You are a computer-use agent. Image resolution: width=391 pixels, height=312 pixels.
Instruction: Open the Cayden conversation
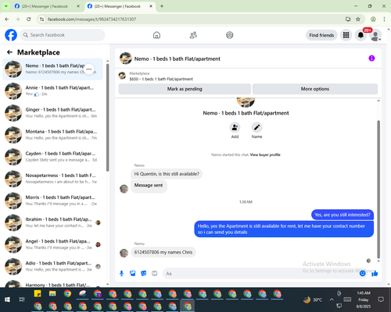pyautogui.click(x=52, y=157)
